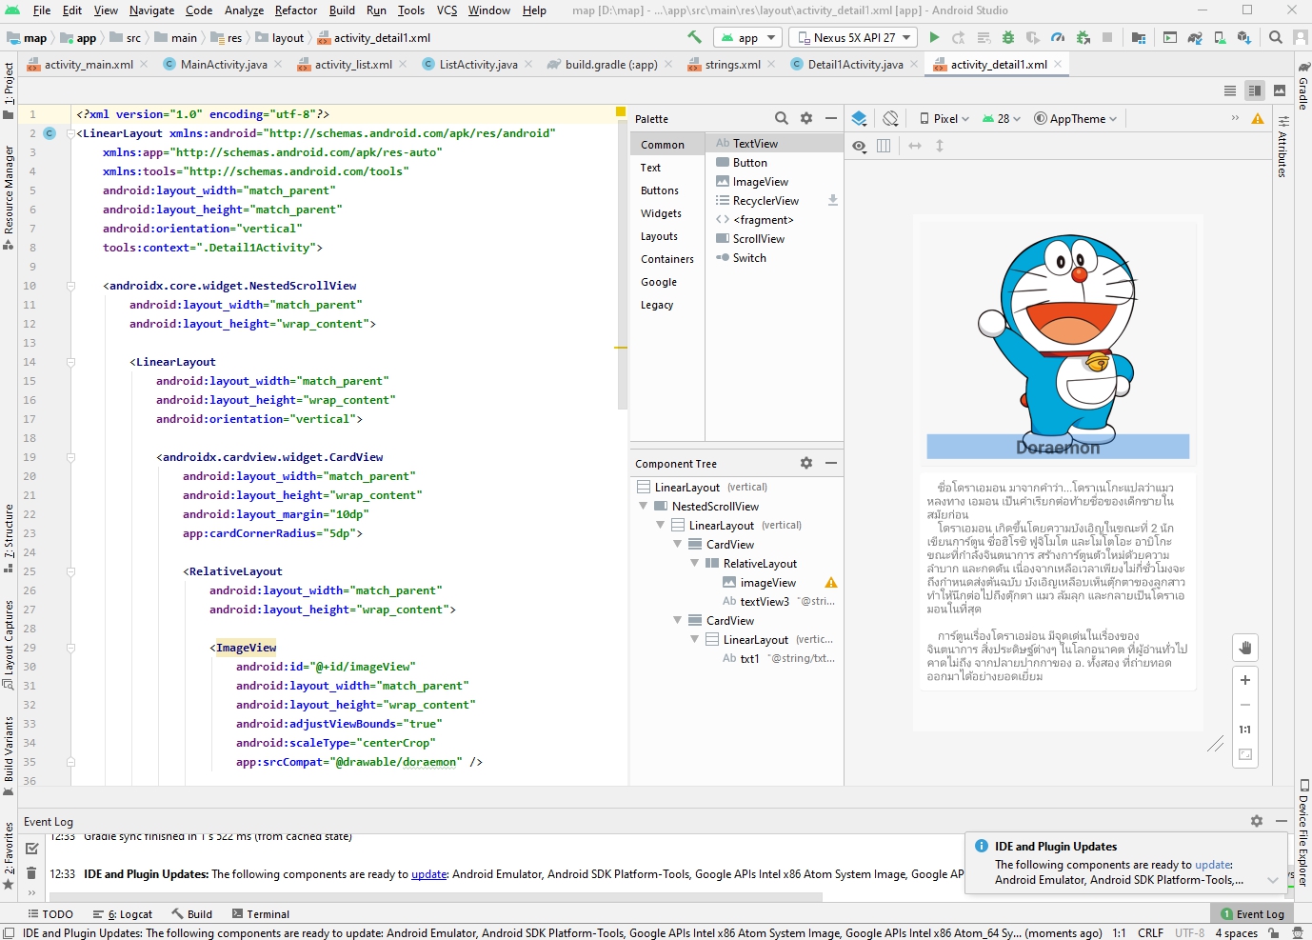Image resolution: width=1312 pixels, height=940 pixels.
Task: Open Palette settings gear icon
Action: 806,118
